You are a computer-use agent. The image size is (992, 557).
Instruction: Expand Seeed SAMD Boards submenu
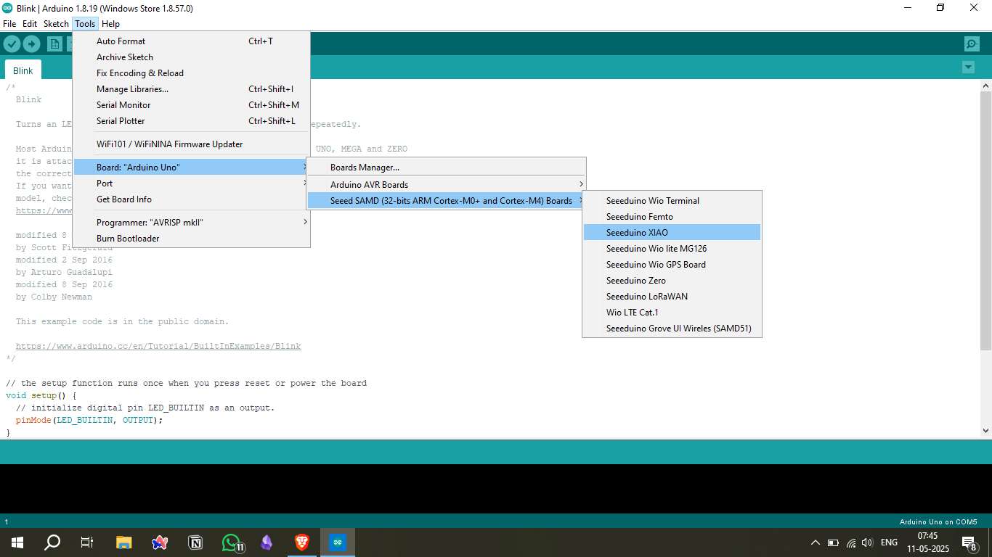click(x=446, y=201)
